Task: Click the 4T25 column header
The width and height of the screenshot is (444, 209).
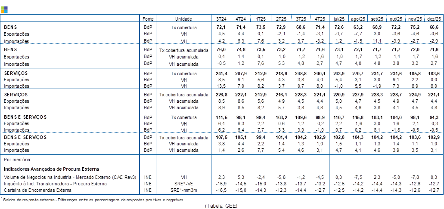Action: [320, 19]
